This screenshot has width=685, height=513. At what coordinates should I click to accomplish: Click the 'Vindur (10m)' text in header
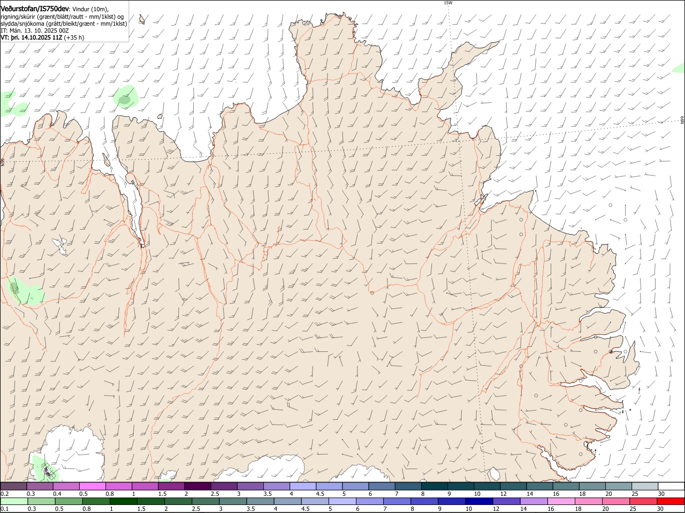click(x=90, y=9)
